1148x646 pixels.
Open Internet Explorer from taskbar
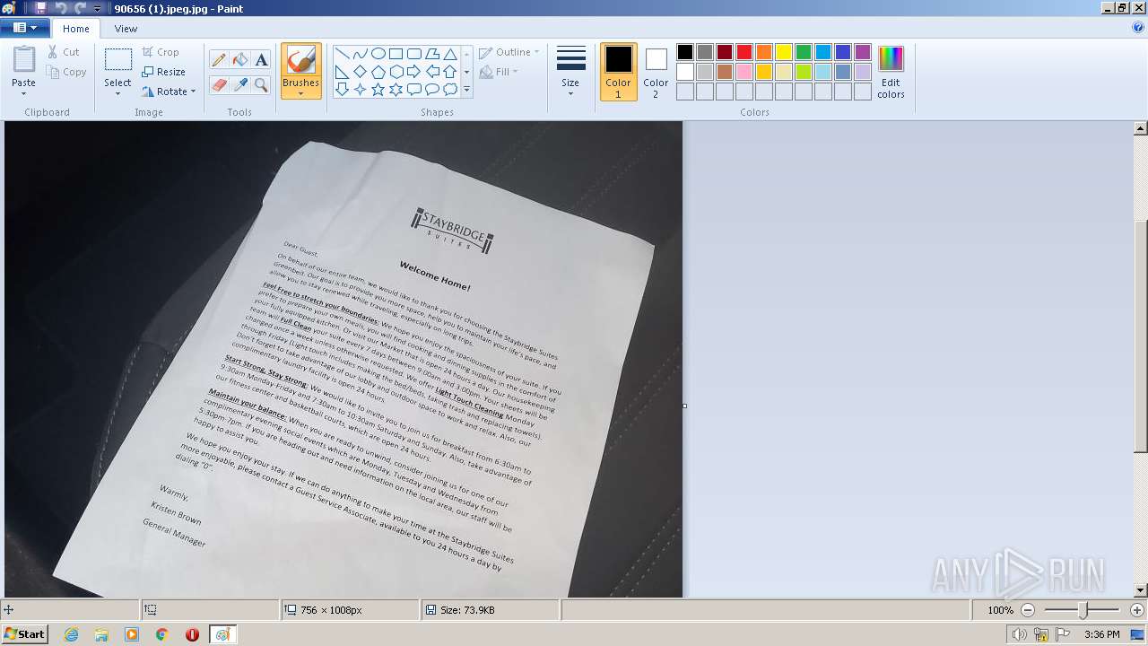coord(71,634)
